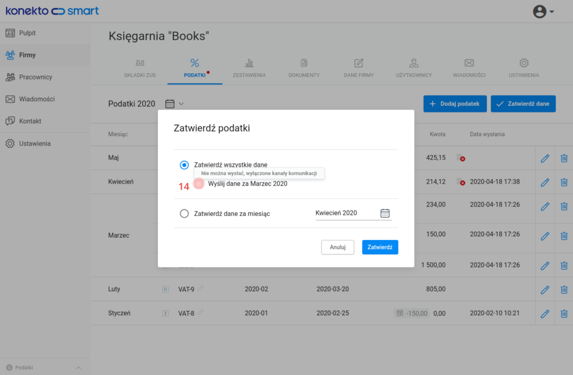Delete the Styczeń VAT-8 row

(564, 313)
